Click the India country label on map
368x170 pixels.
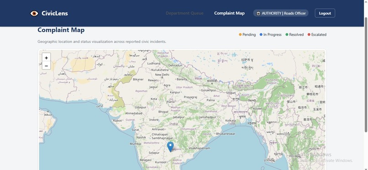point(173,124)
